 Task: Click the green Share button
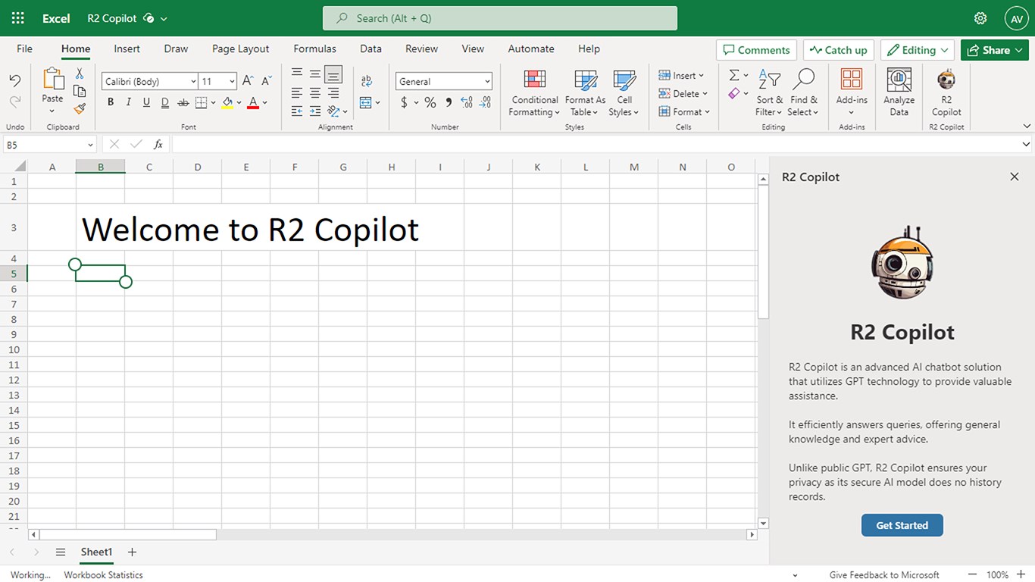[995, 50]
